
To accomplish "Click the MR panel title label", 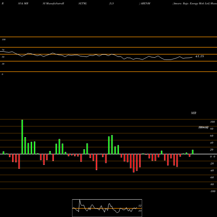I will (x=194, y=113).
